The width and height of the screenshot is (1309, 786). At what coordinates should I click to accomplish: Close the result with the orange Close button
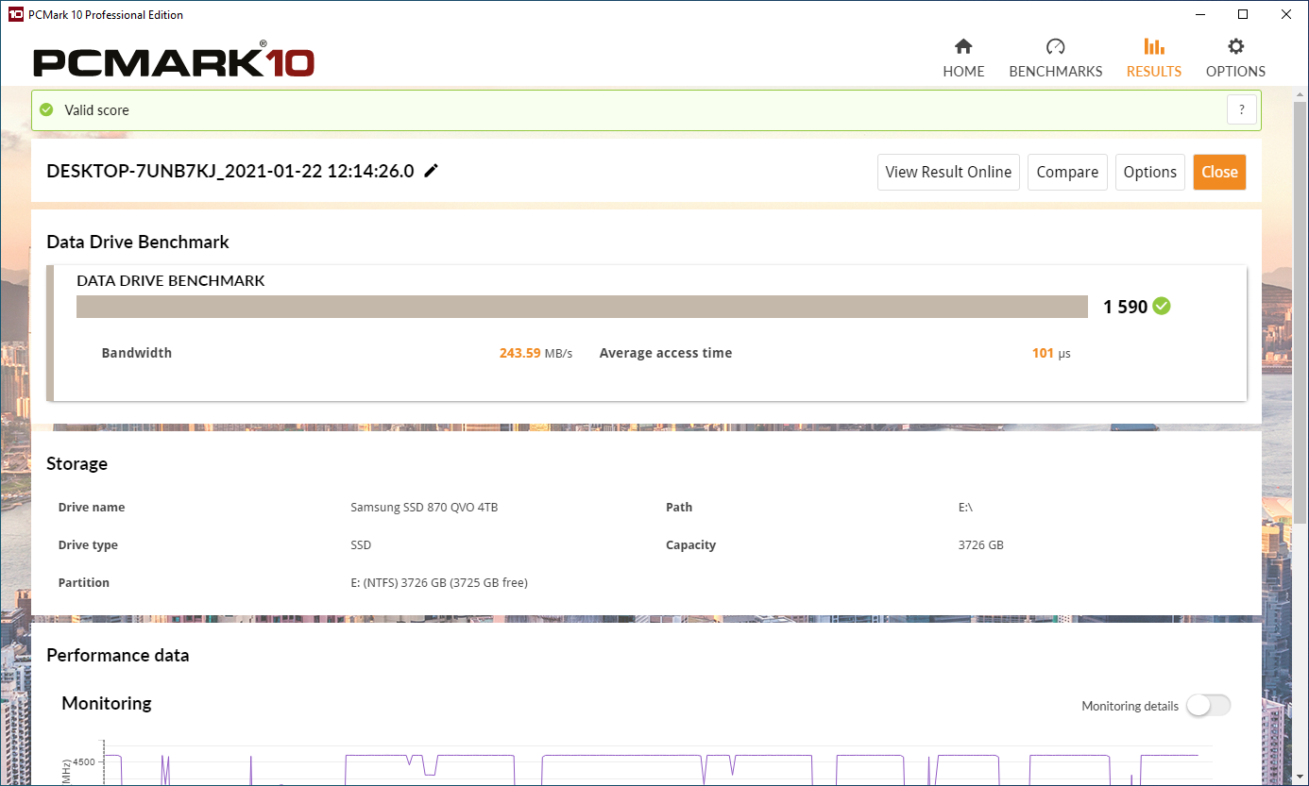[x=1219, y=172]
